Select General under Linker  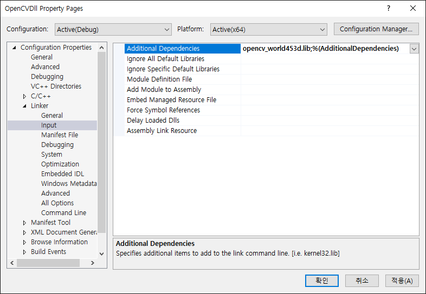point(52,116)
